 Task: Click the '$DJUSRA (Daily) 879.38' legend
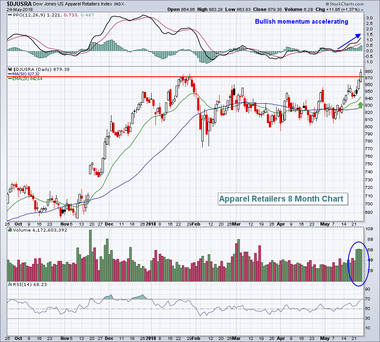click(41, 69)
